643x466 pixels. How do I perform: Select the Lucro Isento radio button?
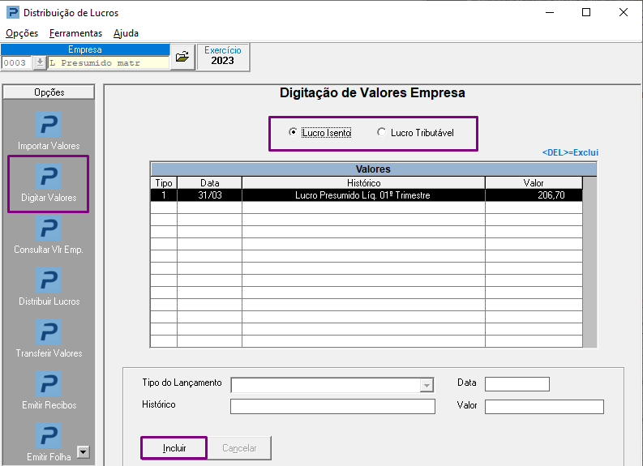pyautogui.click(x=293, y=132)
